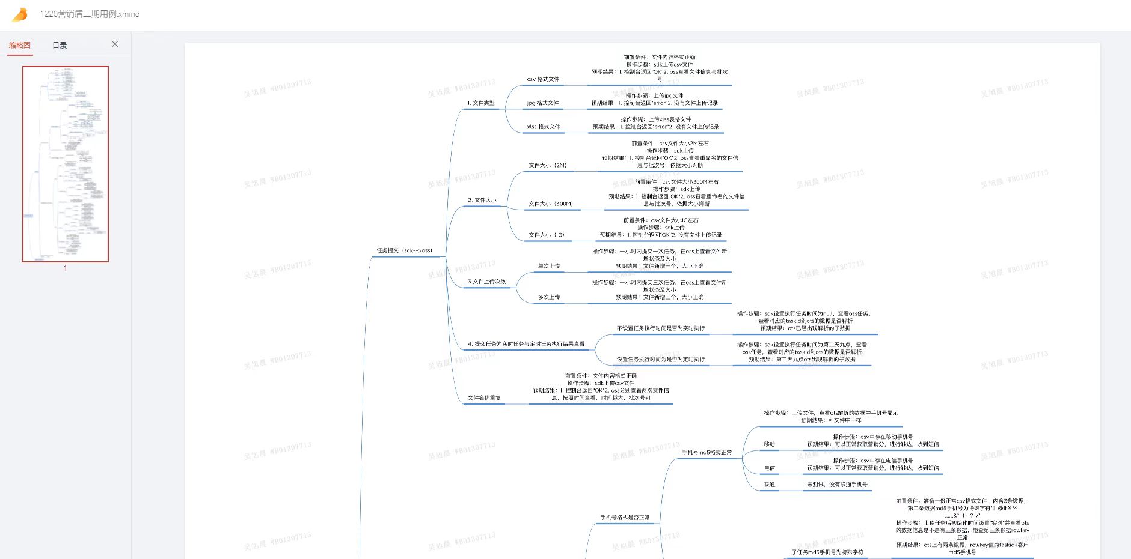
Task: Click the csv中存在移动手机号 step note
Action: (x=873, y=437)
